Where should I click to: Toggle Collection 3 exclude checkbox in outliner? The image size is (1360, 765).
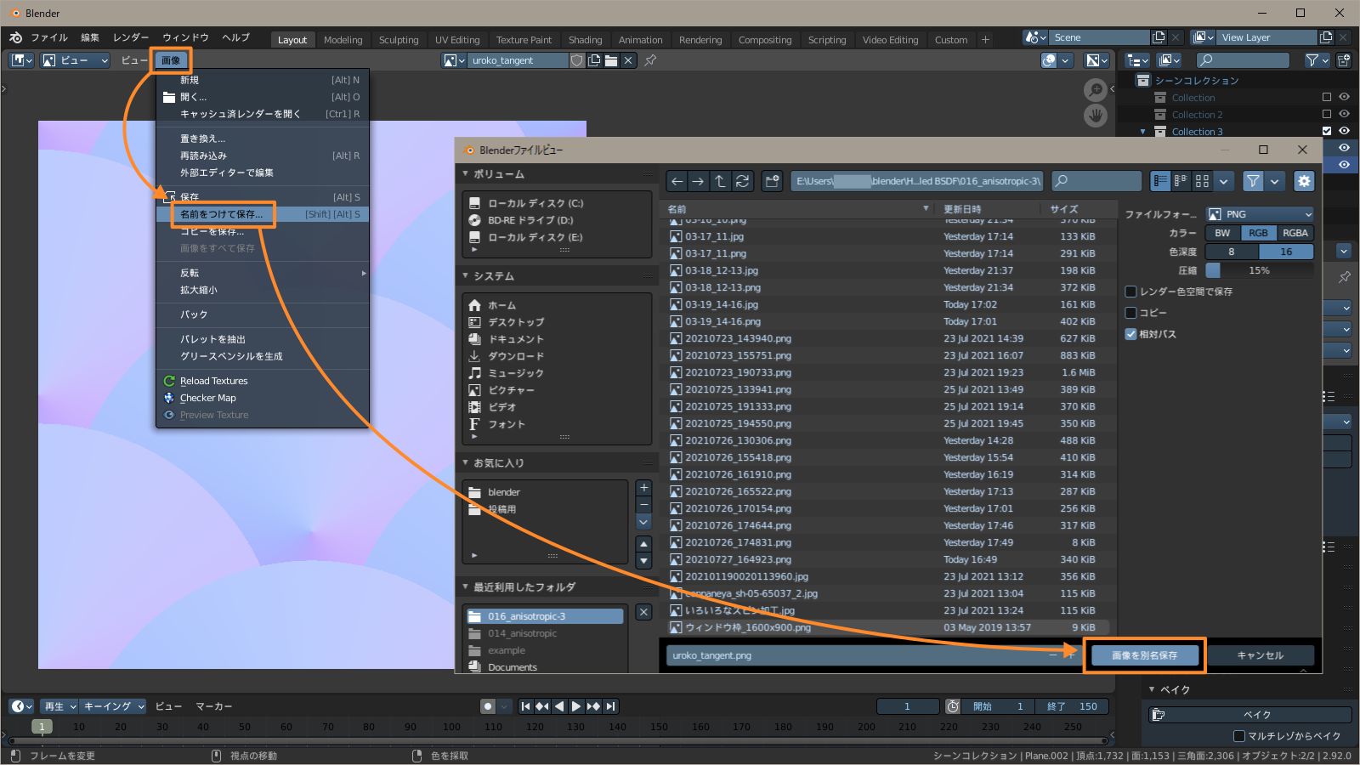click(x=1327, y=131)
